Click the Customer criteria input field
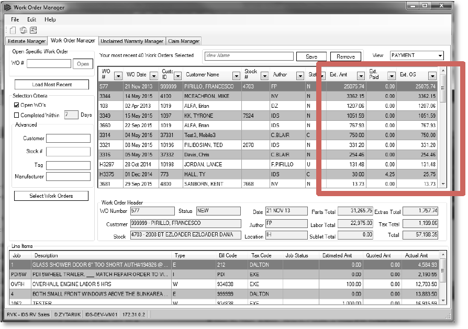The width and height of the screenshot is (468, 329). [69, 139]
